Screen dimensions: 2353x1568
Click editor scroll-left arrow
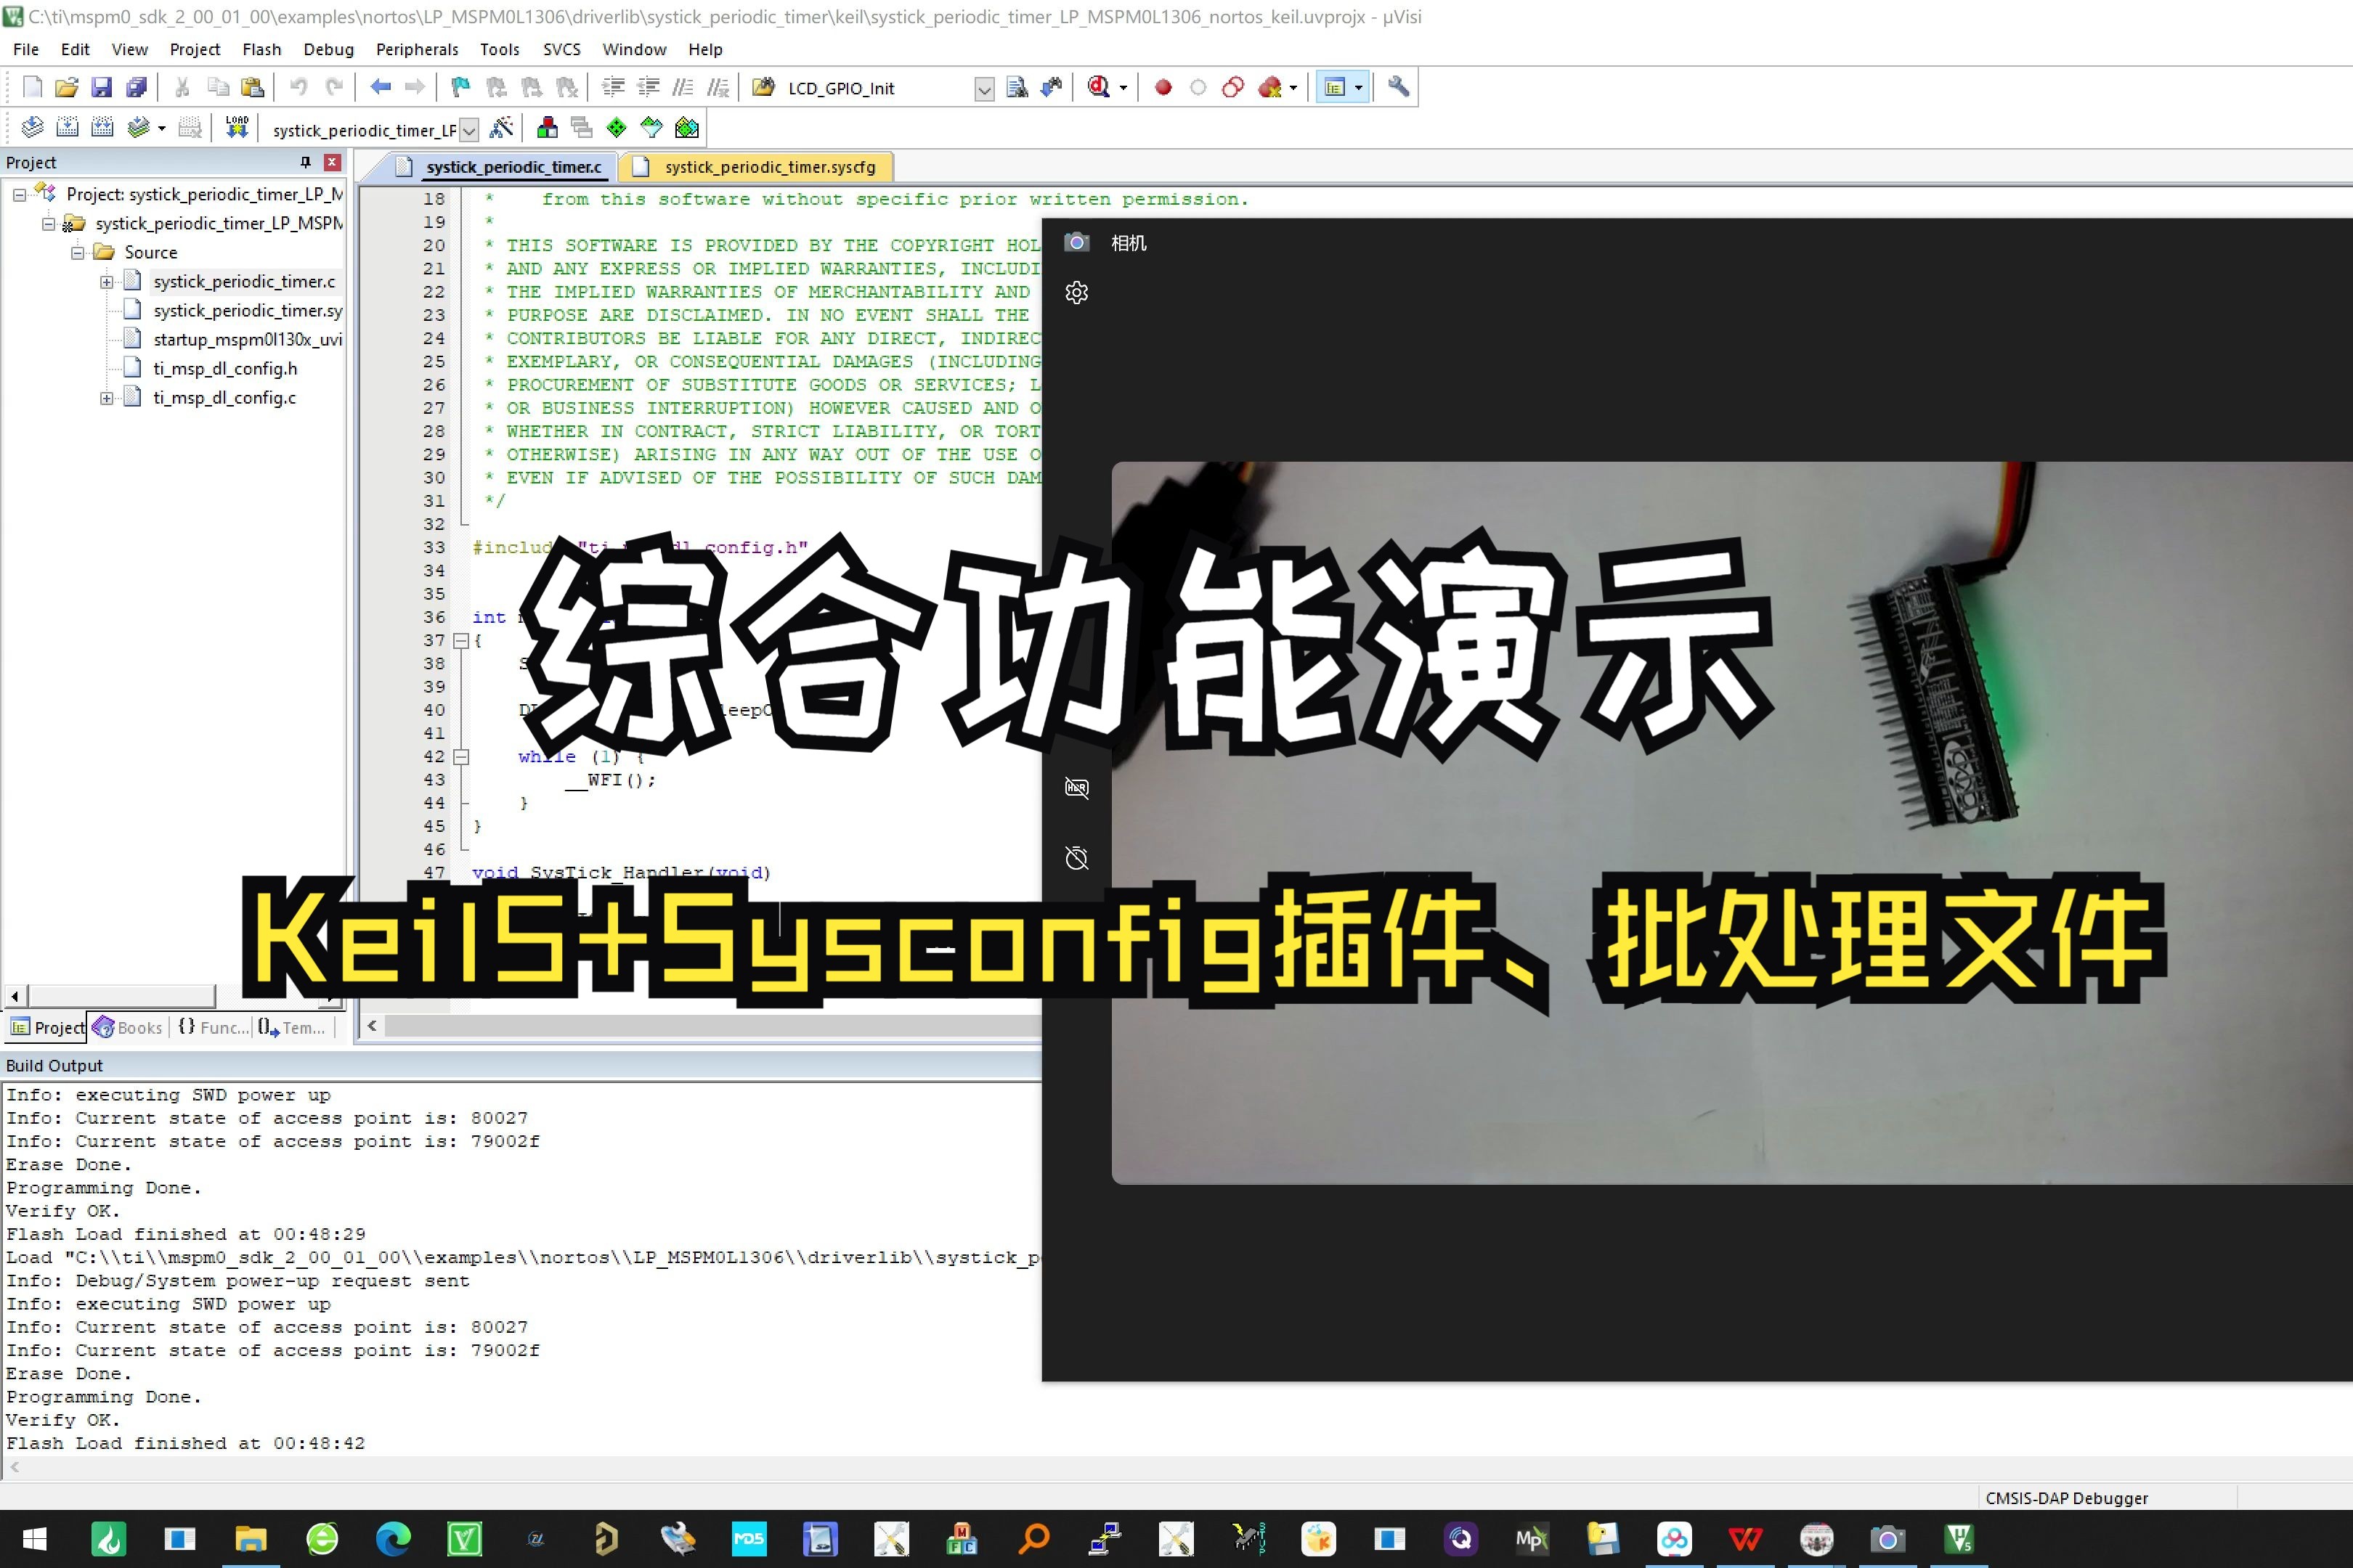click(x=372, y=1025)
